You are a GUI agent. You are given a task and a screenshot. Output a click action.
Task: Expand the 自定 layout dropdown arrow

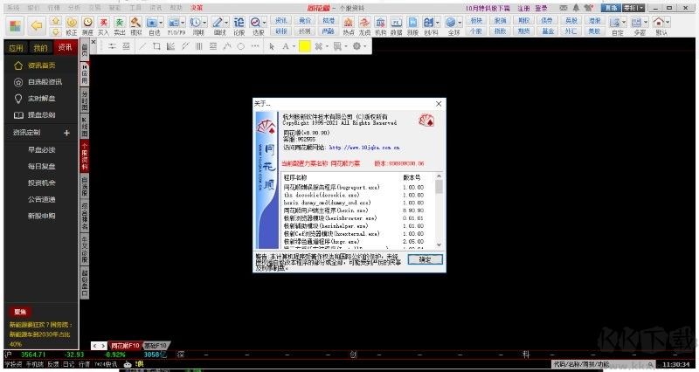point(624,22)
